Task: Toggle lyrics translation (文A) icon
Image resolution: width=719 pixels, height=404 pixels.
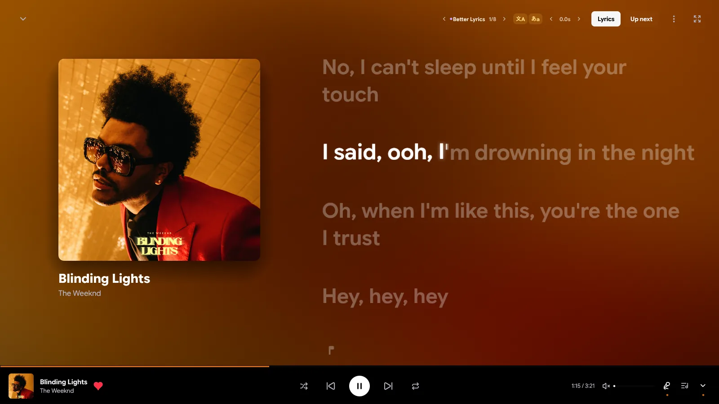Action: pos(520,19)
